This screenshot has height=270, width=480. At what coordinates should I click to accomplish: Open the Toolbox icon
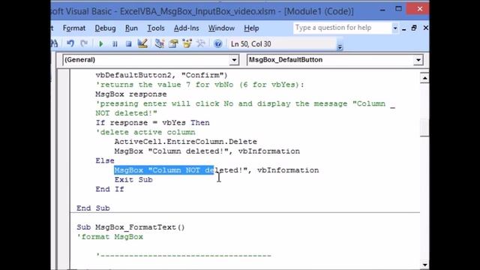[201, 43]
